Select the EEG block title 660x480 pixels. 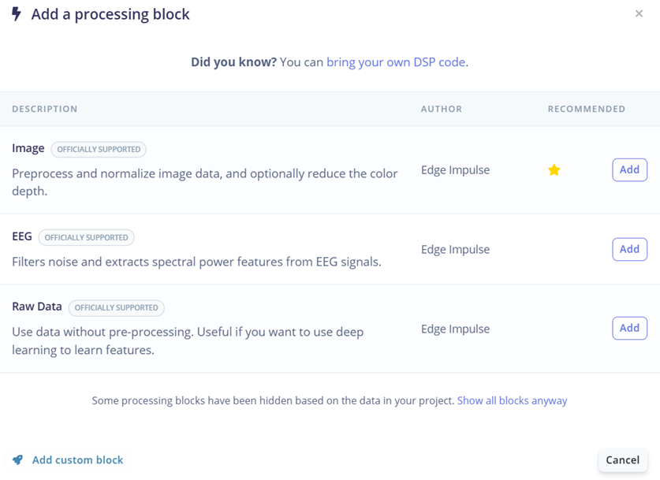click(22, 236)
